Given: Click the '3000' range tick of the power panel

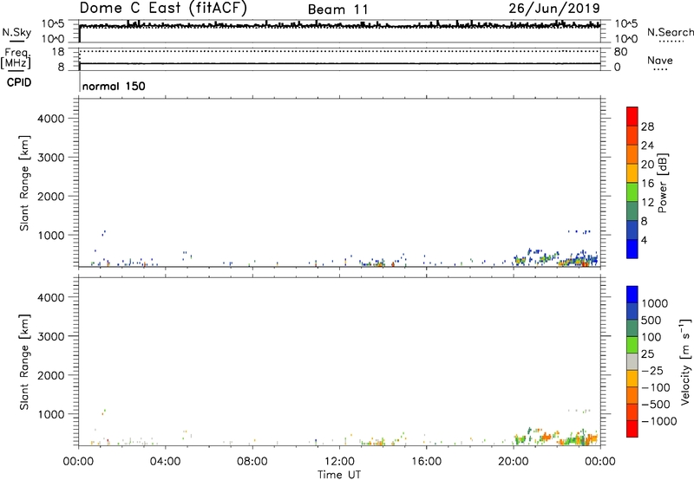Looking at the screenshot, I should click(x=50, y=158).
